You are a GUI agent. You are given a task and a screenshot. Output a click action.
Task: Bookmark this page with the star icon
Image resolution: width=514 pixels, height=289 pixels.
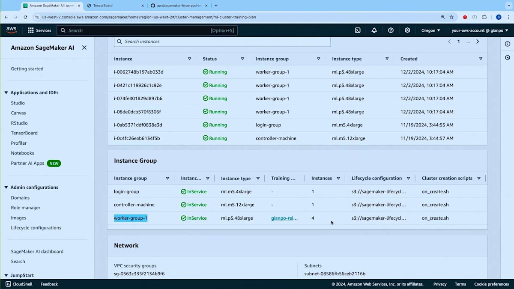pos(451,17)
